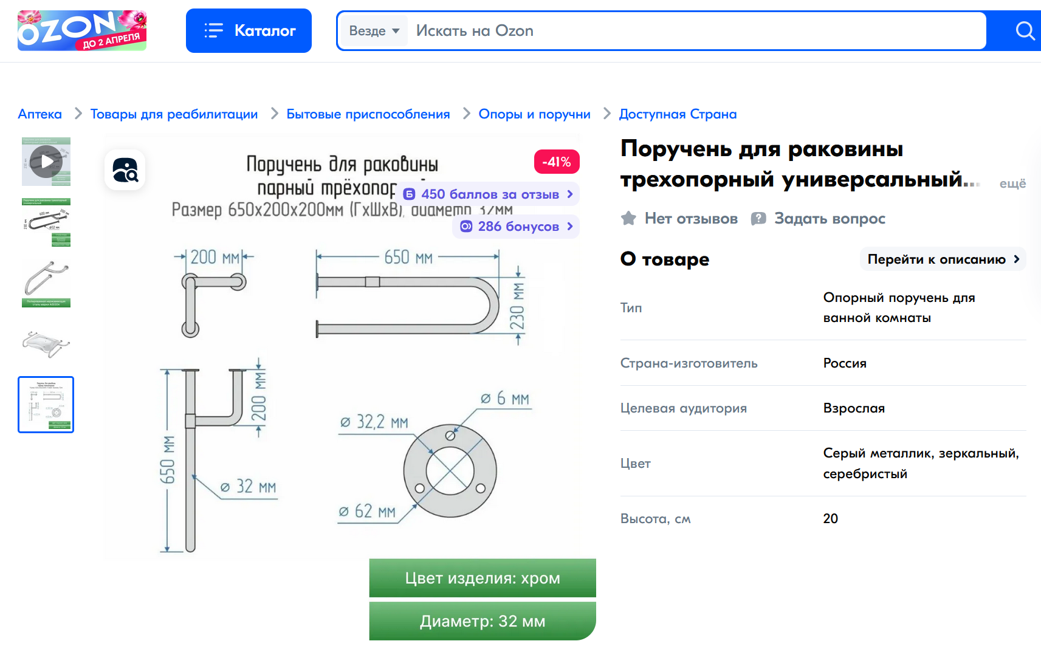Click the Цвет изделия: хром banner
Image resolution: width=1041 pixels, height=658 pixels.
pos(483,578)
